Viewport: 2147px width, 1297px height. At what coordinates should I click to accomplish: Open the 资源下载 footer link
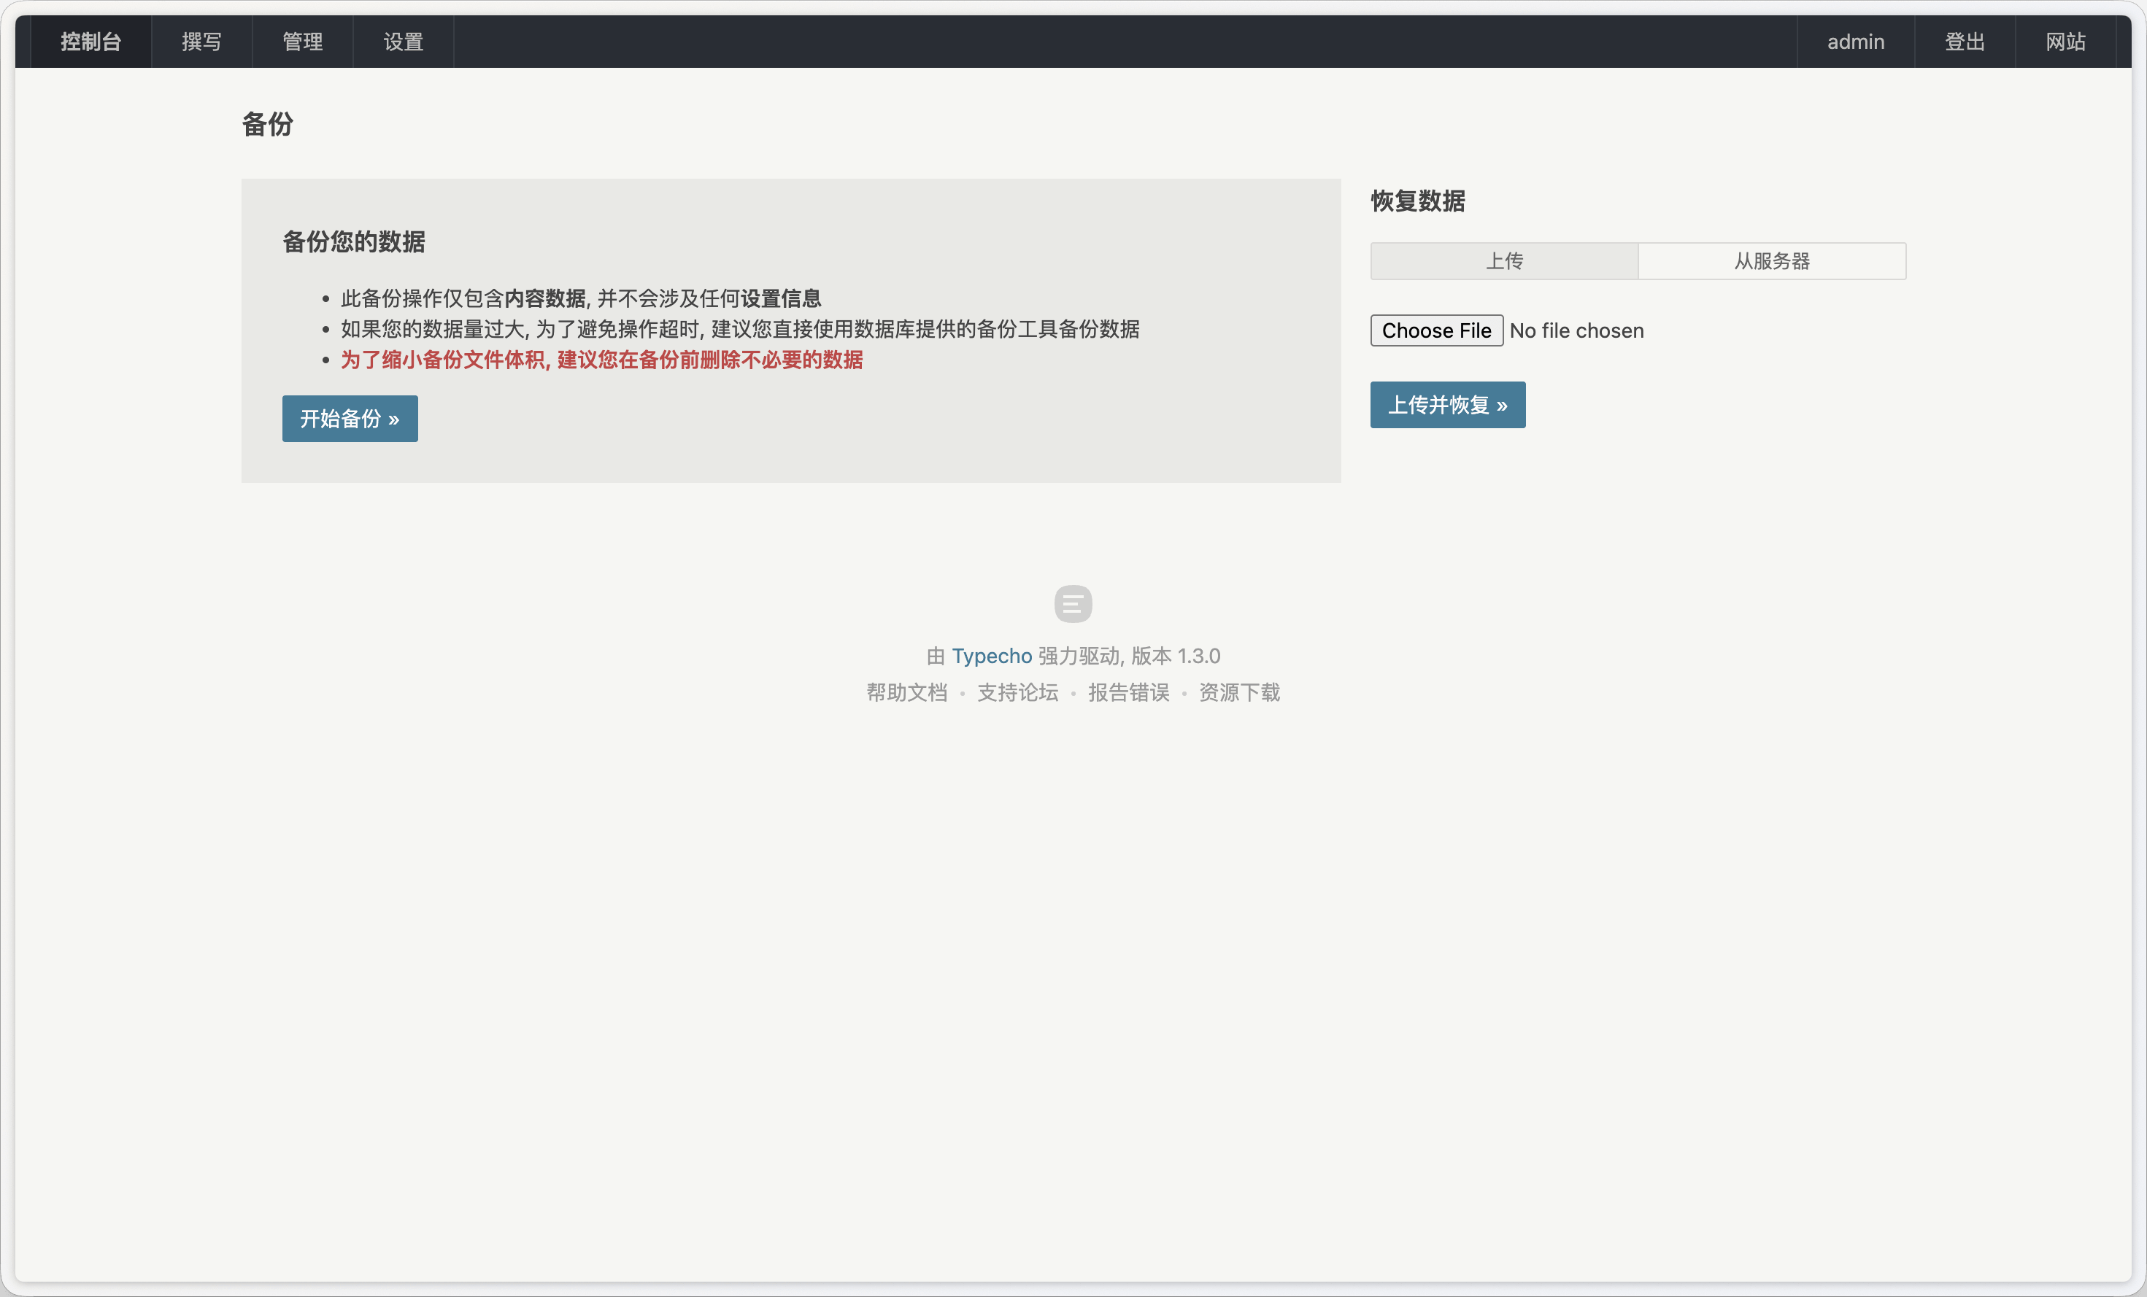pyautogui.click(x=1239, y=692)
